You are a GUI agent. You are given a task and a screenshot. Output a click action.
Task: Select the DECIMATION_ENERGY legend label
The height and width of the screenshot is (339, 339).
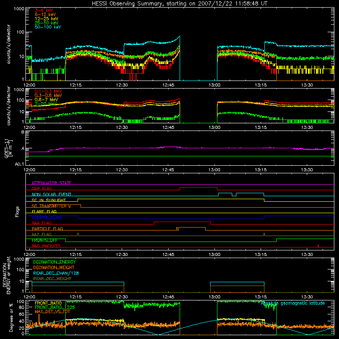coord(54,262)
